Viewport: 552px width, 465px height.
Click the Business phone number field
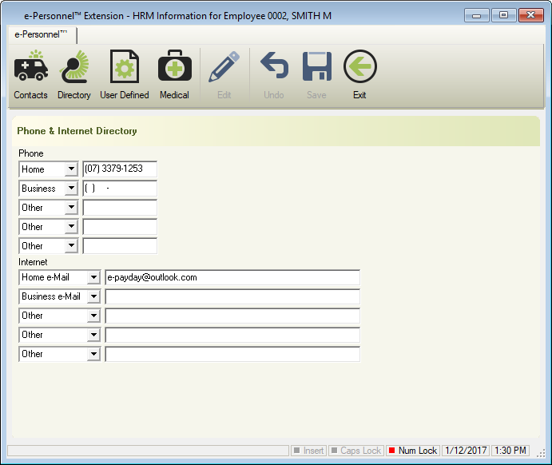pyautogui.click(x=120, y=189)
